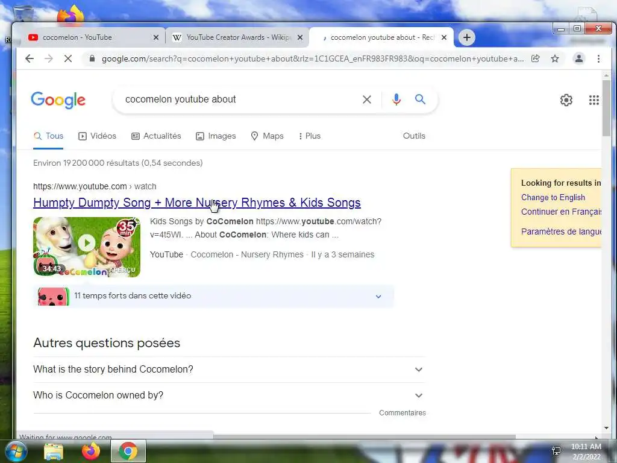
Task: Close the cocomelon youtube about tab
Action: (444, 37)
